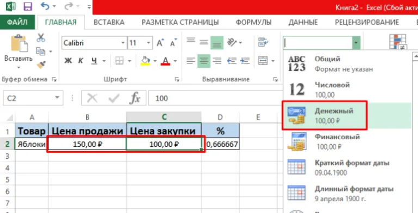
Task: Confirm the formula bar entry with the checkmark
Action: [x=114, y=98]
